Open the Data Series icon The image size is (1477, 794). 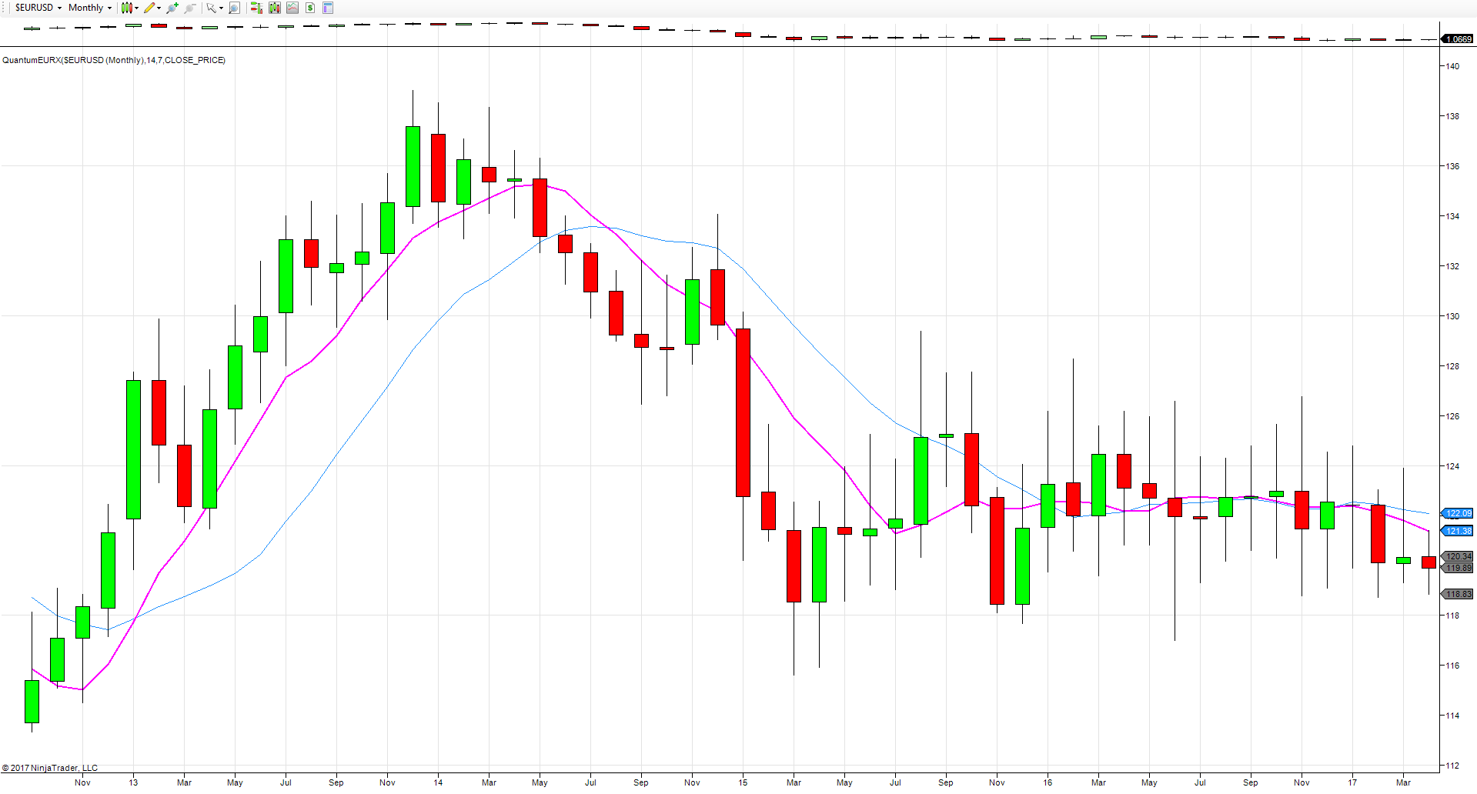click(x=275, y=8)
